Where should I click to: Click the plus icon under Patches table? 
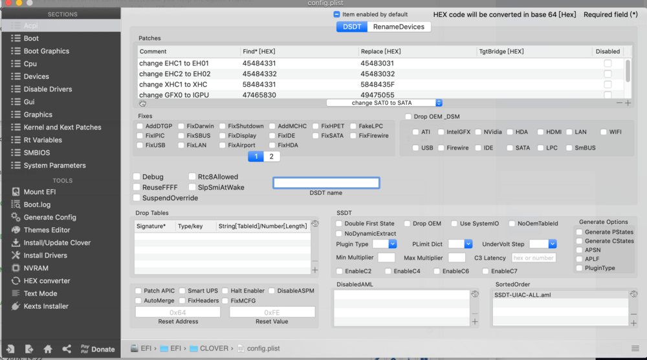[x=628, y=103]
